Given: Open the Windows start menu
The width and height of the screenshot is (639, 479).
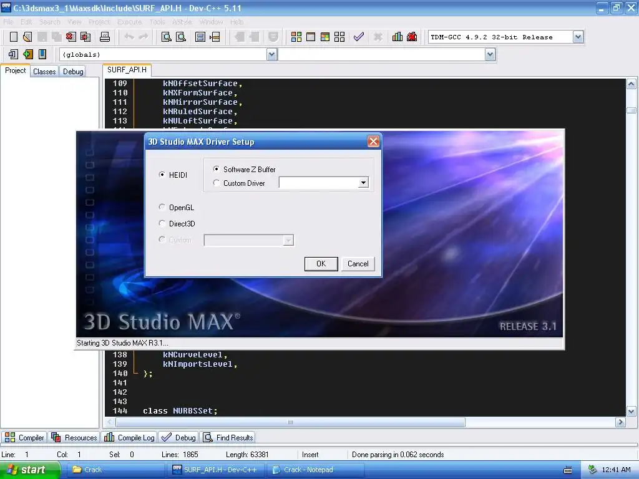Looking at the screenshot, I should click(30, 470).
